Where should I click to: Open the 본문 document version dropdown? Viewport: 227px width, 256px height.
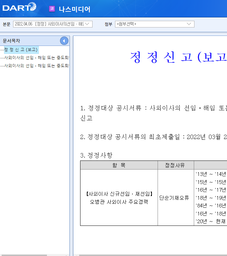coord(53,24)
